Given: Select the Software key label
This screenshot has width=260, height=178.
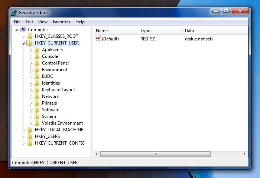Looking at the screenshot, I should 51,110.
